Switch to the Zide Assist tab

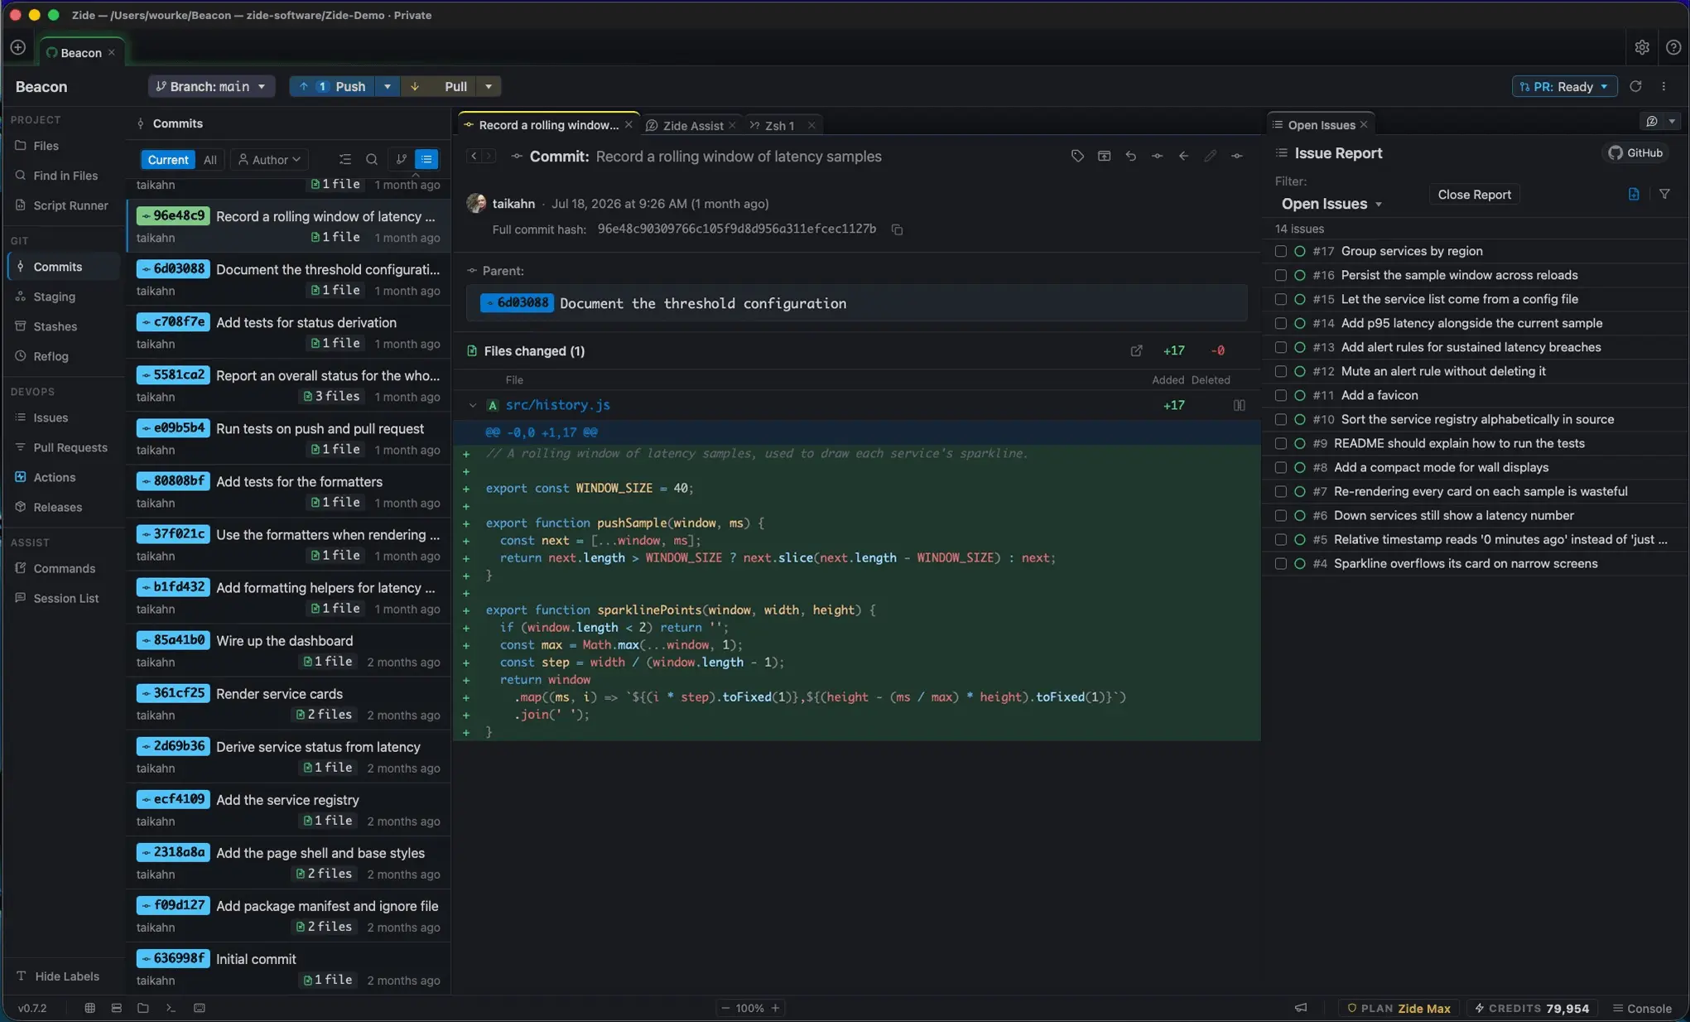692,125
